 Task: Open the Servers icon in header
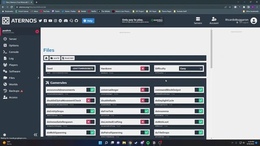(x=198, y=21)
